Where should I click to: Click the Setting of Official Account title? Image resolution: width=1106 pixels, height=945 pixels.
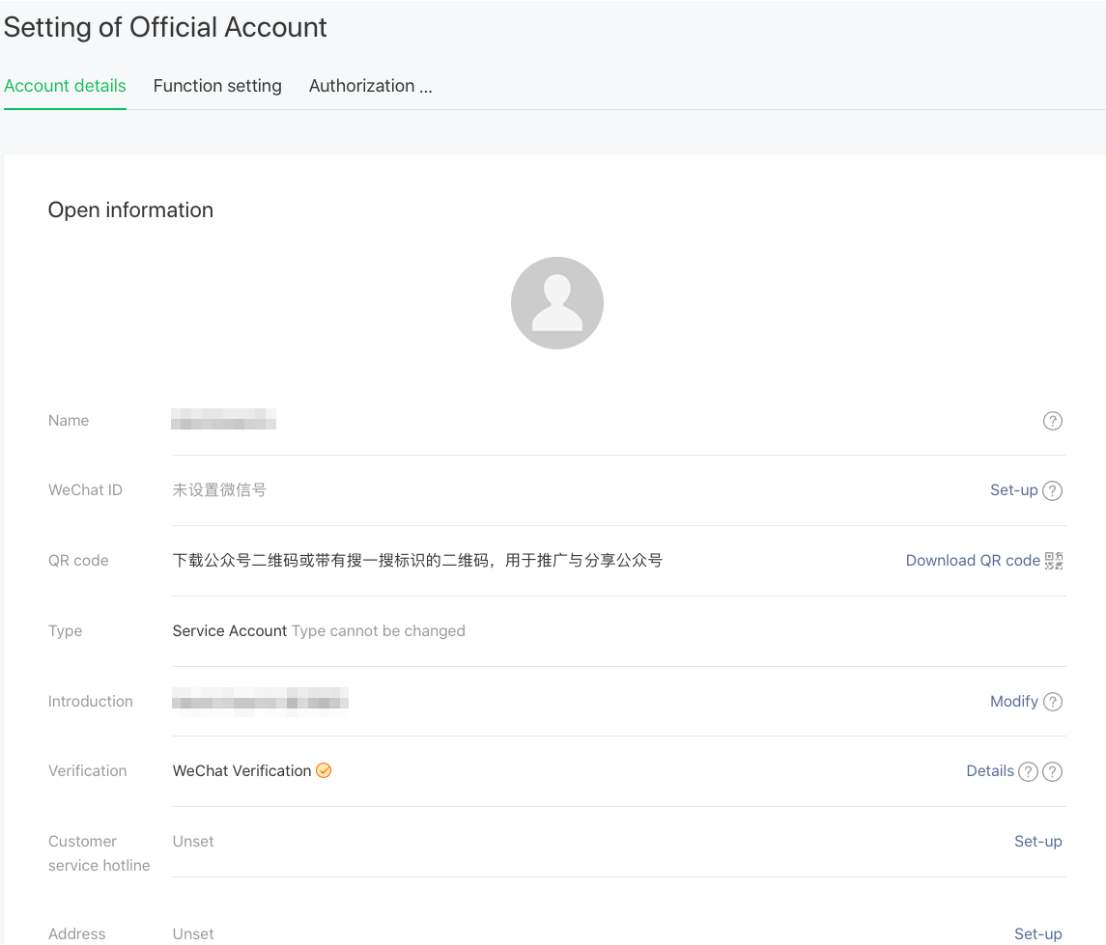pos(165,27)
